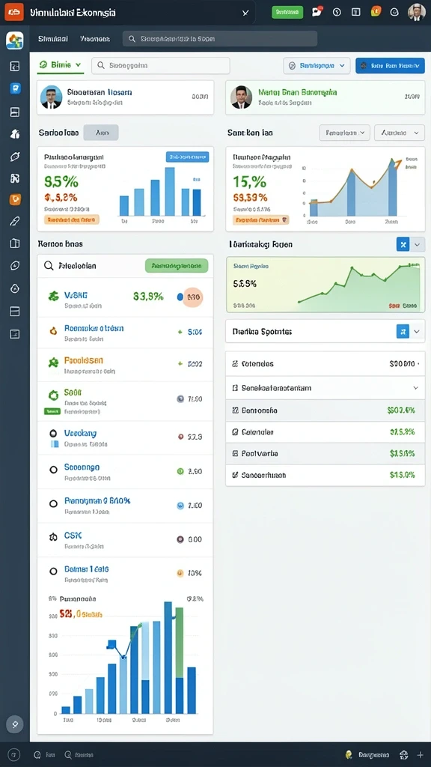431x767 pixels.
Task: Select the radio circle beside the Scoonngo row
Action: (x=54, y=470)
